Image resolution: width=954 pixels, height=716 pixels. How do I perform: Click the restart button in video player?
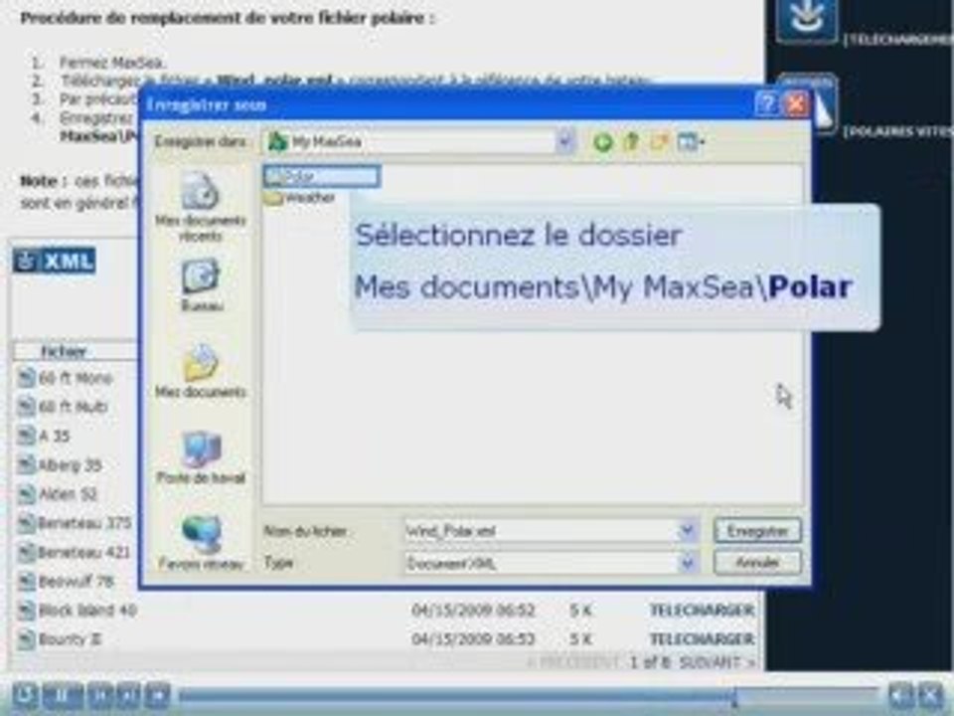(25, 695)
